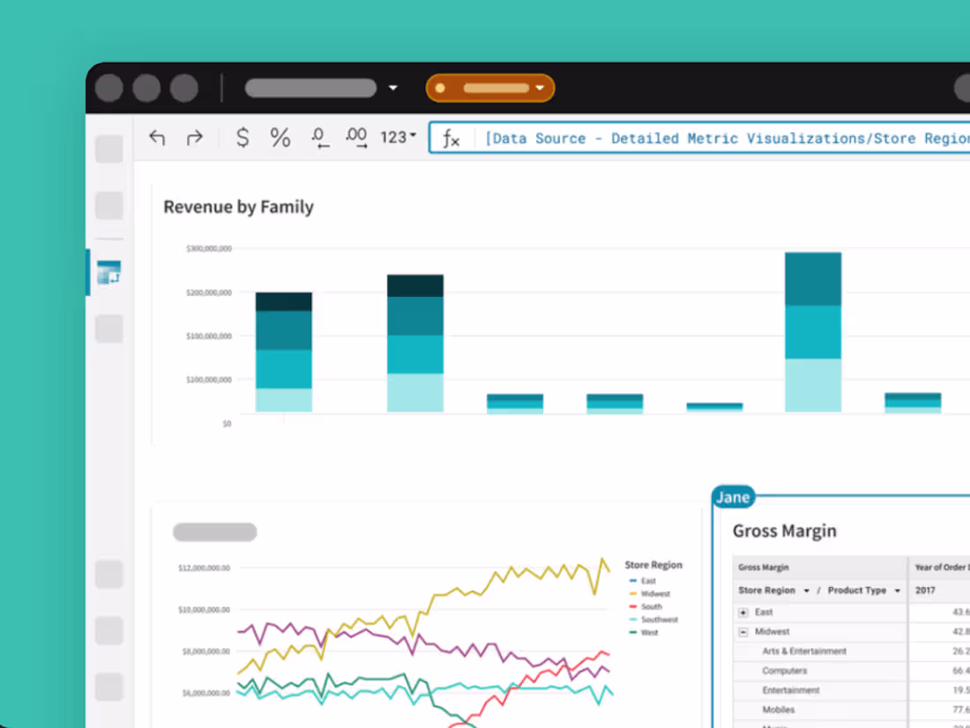
Task: Click the East entry in the chart legend
Action: [x=648, y=581]
